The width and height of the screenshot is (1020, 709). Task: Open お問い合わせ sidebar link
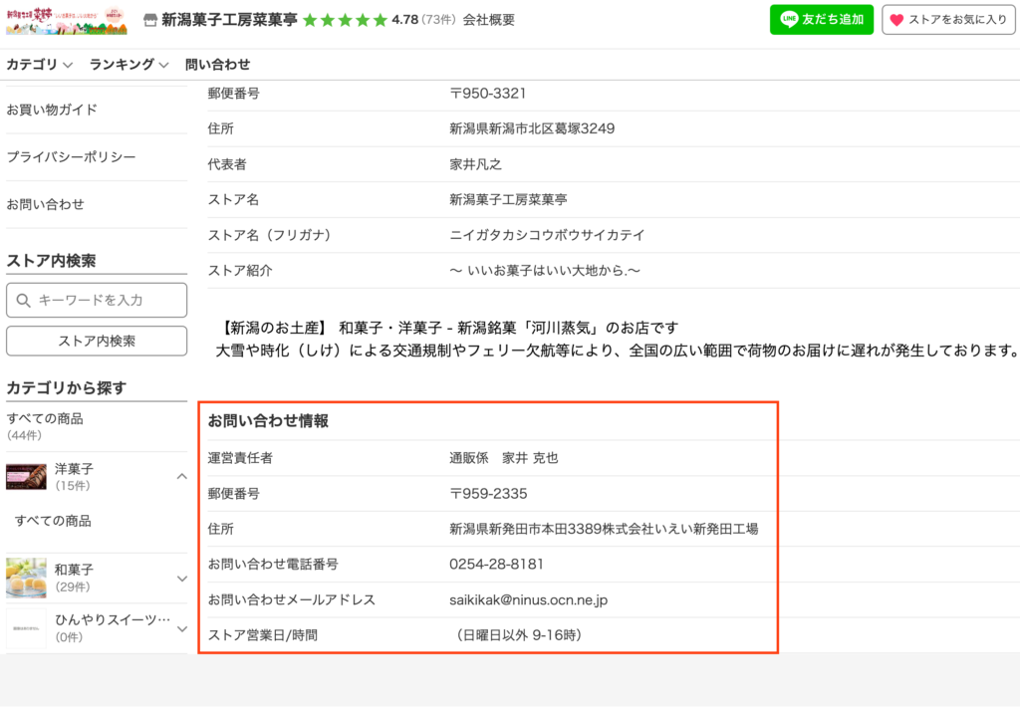45,204
